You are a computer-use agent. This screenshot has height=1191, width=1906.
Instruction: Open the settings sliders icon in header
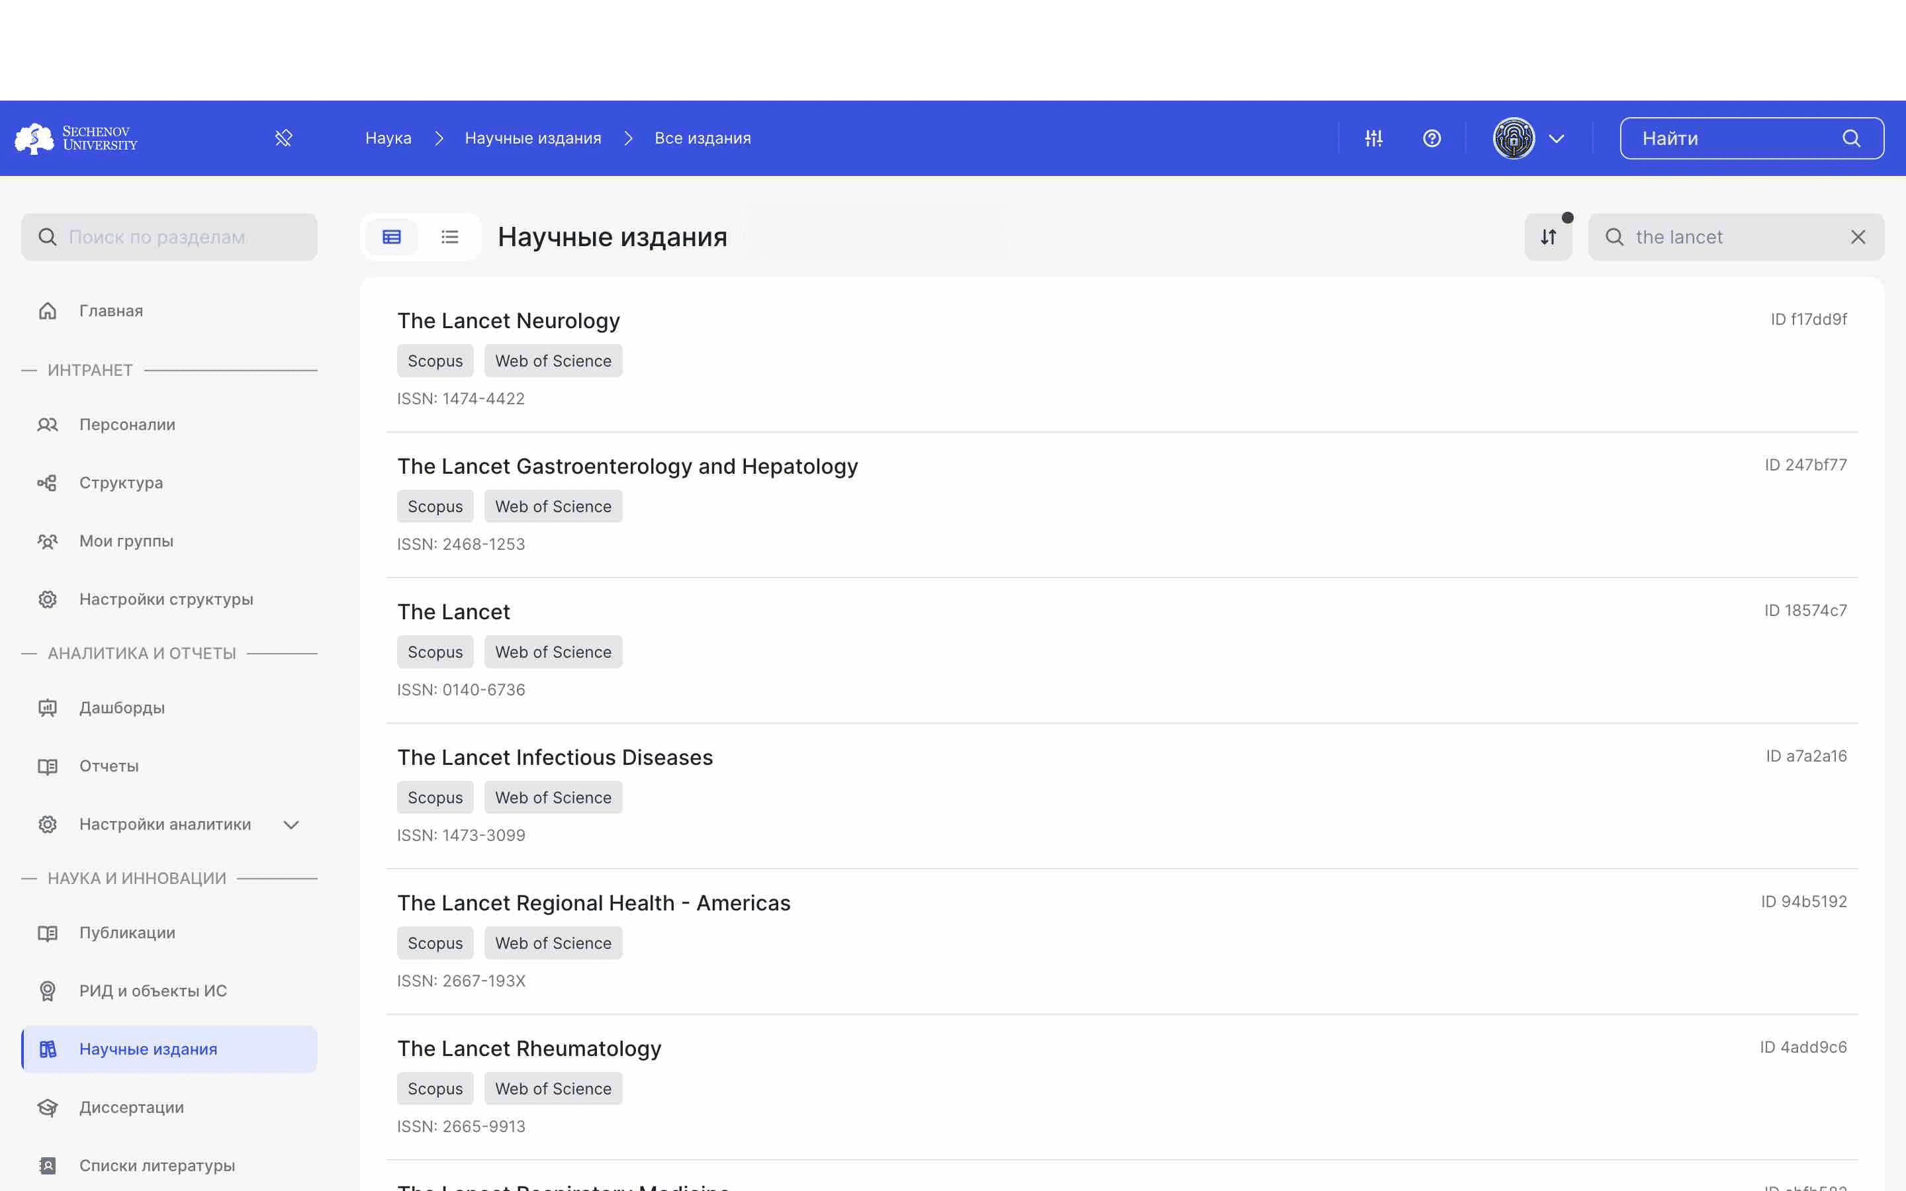[1374, 139]
